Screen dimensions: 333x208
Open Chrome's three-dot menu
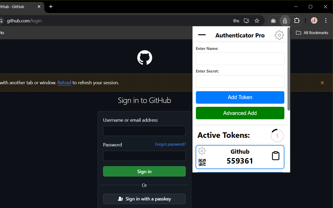click(326, 21)
